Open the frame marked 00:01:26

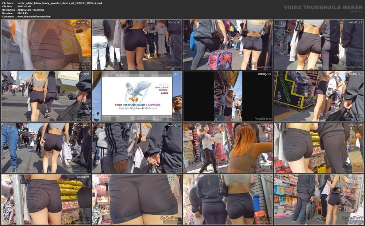[137, 45]
